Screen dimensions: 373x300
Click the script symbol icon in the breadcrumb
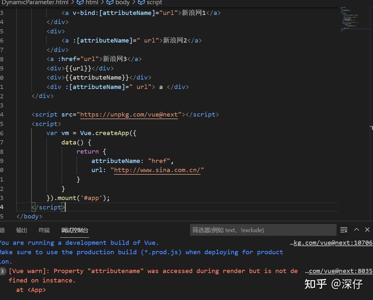click(x=141, y=3)
